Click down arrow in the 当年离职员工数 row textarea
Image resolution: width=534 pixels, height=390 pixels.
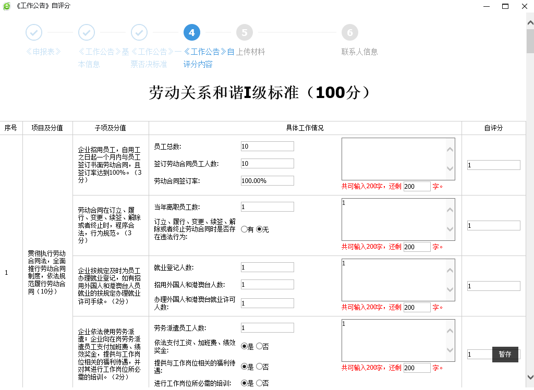(450, 229)
